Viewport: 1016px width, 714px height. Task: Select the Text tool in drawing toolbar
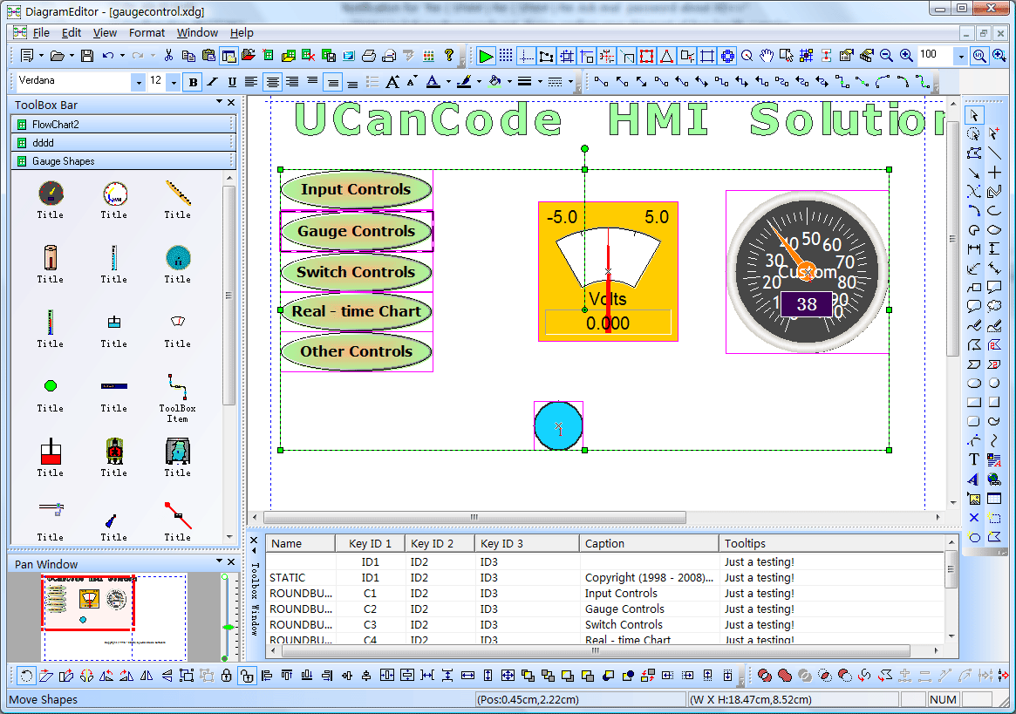[x=974, y=459]
